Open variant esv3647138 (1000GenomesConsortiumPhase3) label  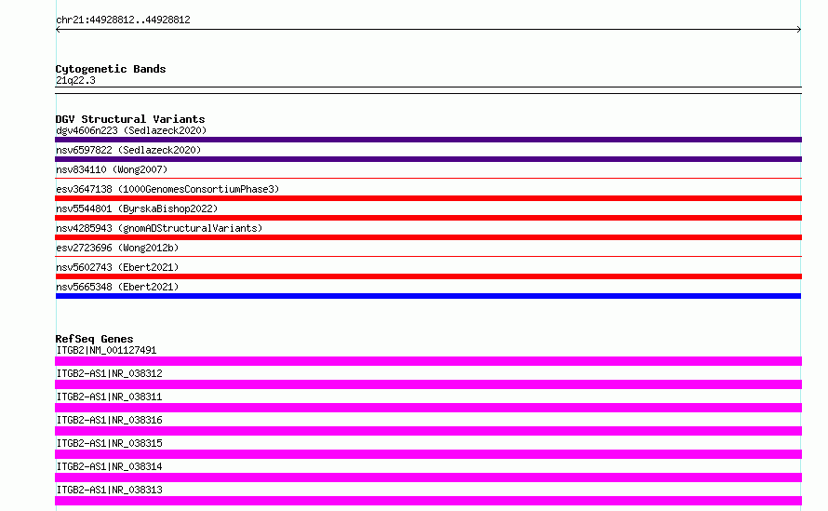click(x=167, y=189)
